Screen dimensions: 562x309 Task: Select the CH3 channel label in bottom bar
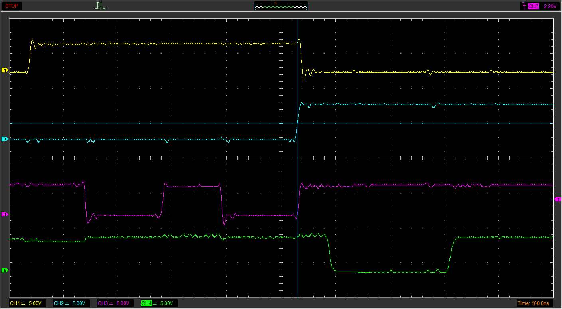pos(103,303)
